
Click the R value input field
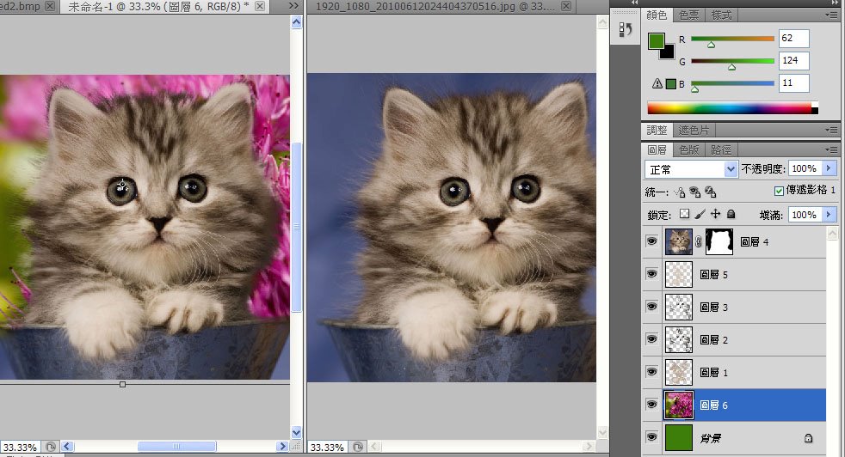[x=793, y=39]
